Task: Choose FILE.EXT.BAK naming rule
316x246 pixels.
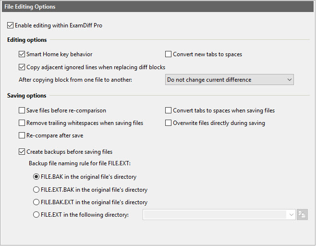Action: [36, 190]
